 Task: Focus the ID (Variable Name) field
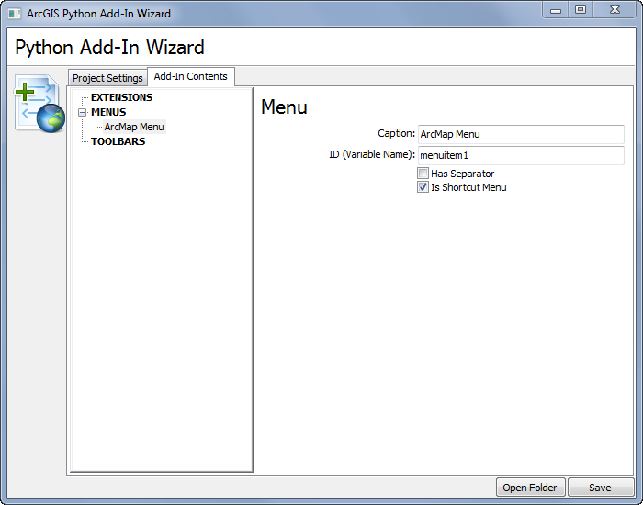[521, 155]
